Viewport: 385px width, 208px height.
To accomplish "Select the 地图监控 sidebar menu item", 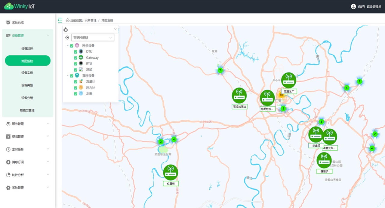I will click(28, 61).
